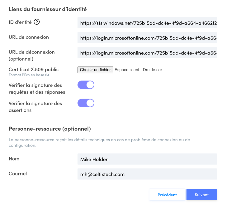Click the URL de connexion label

point(29,37)
